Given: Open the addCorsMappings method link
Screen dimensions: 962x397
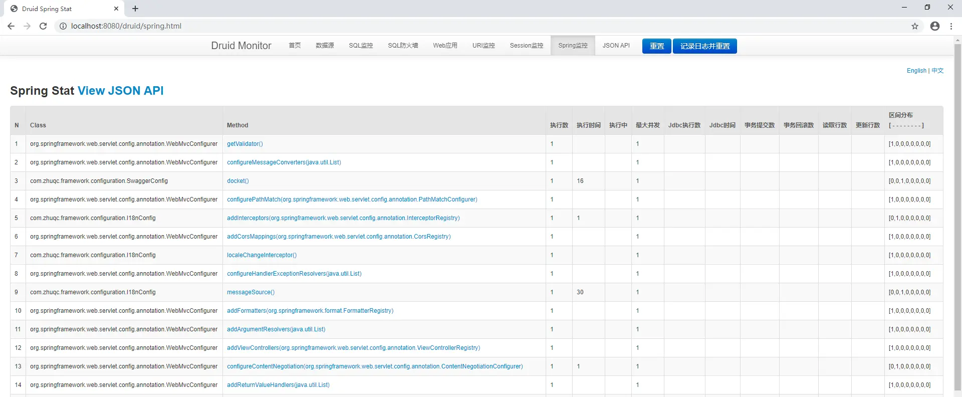Looking at the screenshot, I should tap(339, 237).
